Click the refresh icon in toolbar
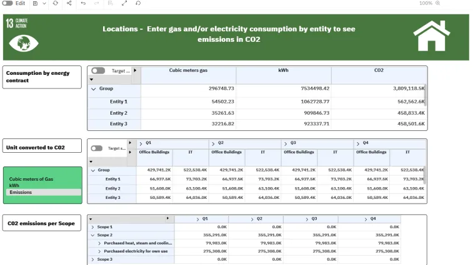The image size is (473, 265). pos(56,3)
